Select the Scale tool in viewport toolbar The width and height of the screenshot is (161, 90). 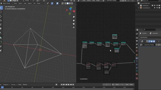1,24
